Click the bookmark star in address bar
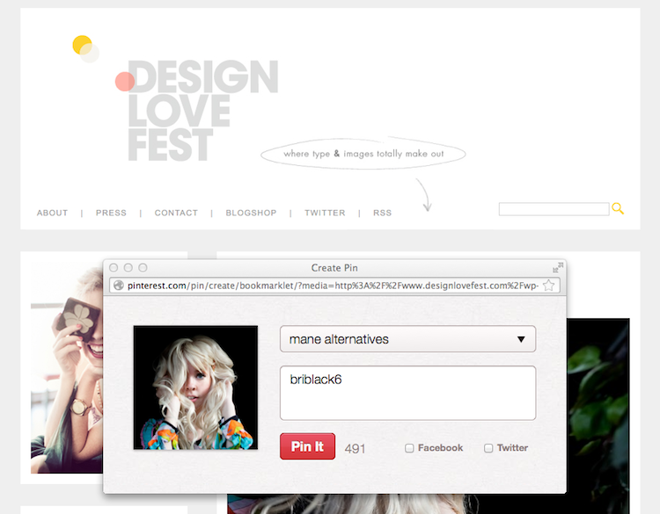The width and height of the screenshot is (660, 514). pos(548,286)
